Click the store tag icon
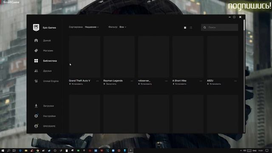 click(x=36, y=51)
